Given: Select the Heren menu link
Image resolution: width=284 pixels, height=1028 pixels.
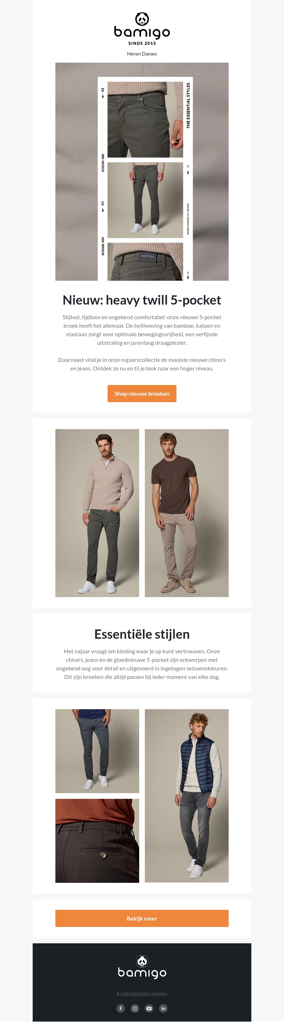Looking at the screenshot, I should tap(134, 54).
